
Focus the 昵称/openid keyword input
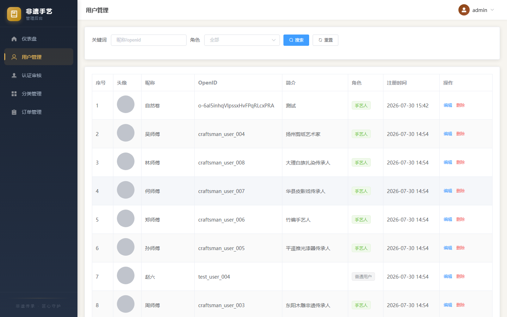(149, 40)
